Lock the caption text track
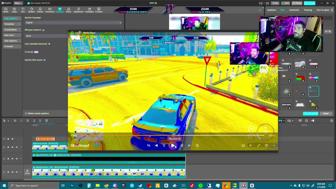The width and height of the screenshot is (336, 189). tap(8, 139)
